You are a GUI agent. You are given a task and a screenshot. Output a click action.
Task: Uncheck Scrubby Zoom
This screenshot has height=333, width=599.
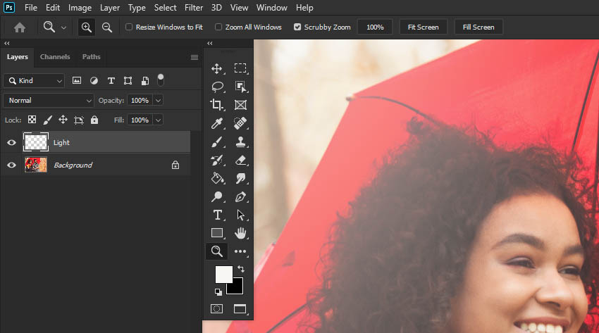[x=297, y=27]
